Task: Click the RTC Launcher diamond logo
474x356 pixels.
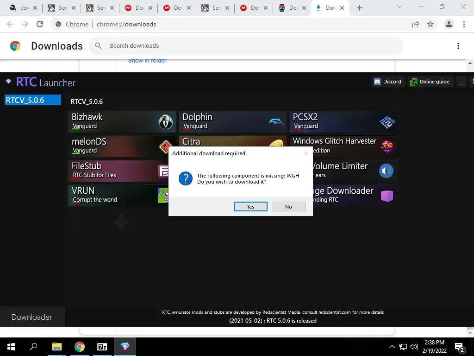Action: (x=8, y=82)
